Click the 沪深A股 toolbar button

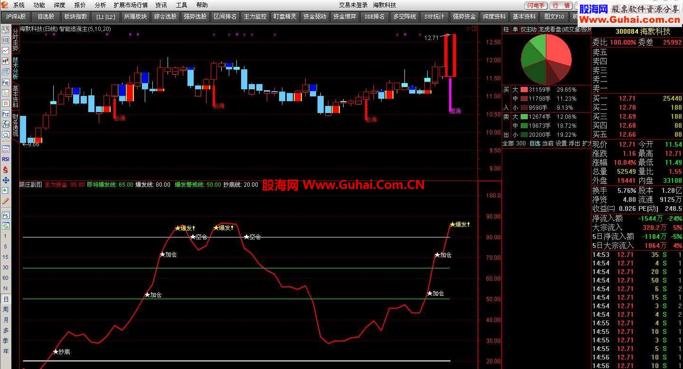(17, 17)
